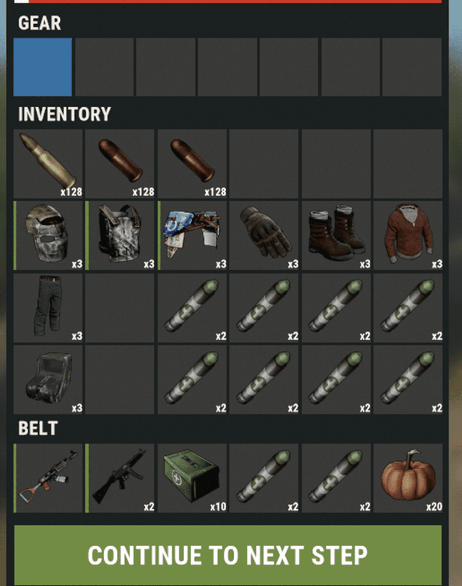This screenshot has height=586, width=462.
Task: Continue to next step
Action: pos(228,555)
